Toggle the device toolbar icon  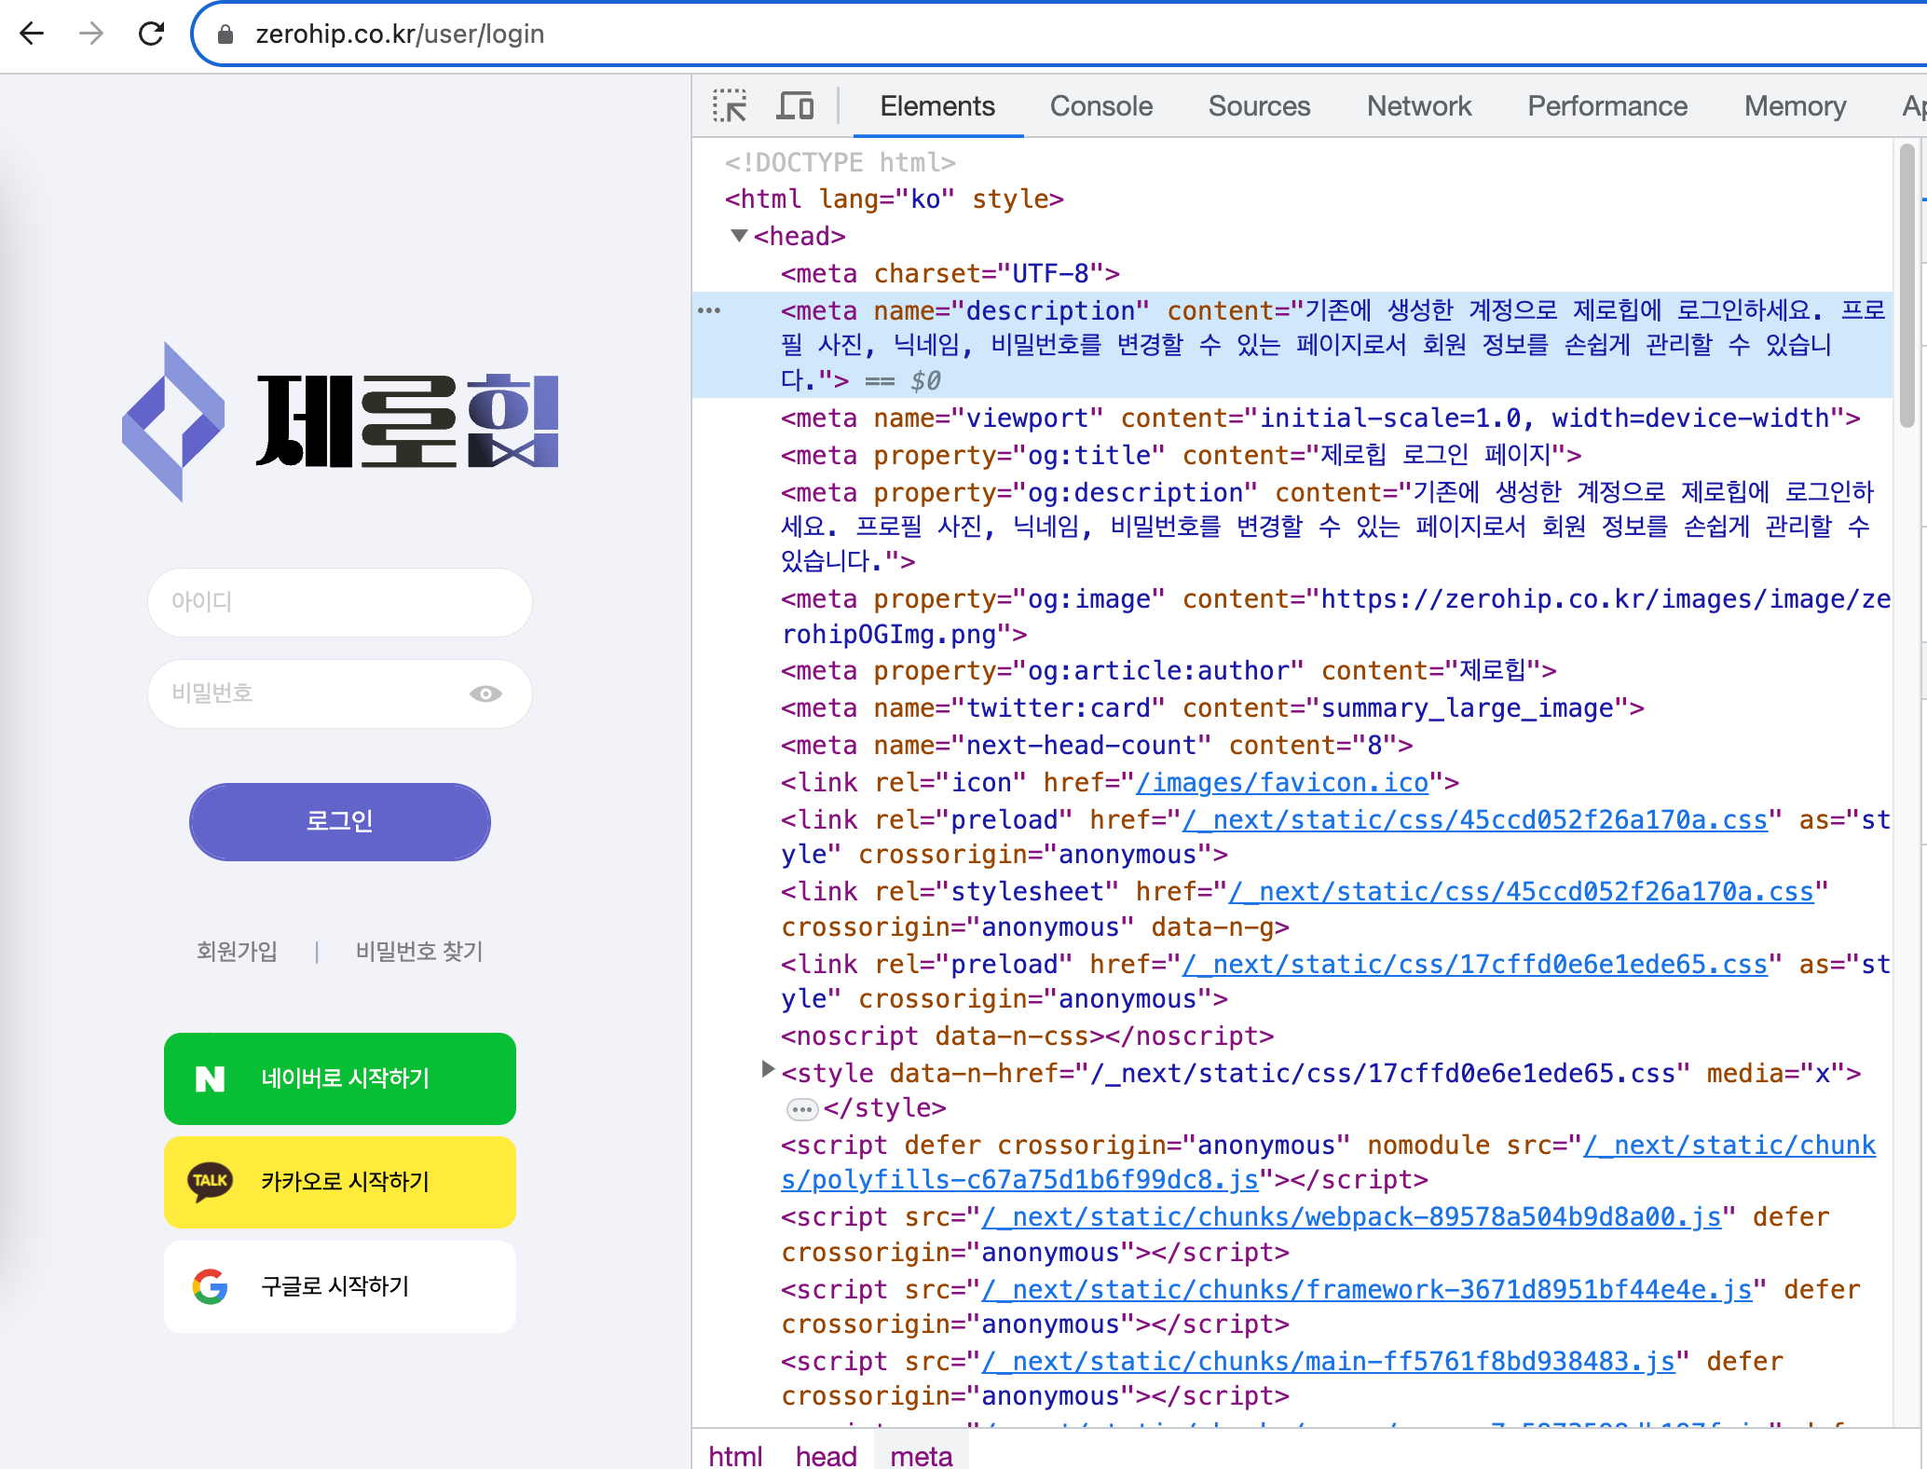[x=795, y=106]
